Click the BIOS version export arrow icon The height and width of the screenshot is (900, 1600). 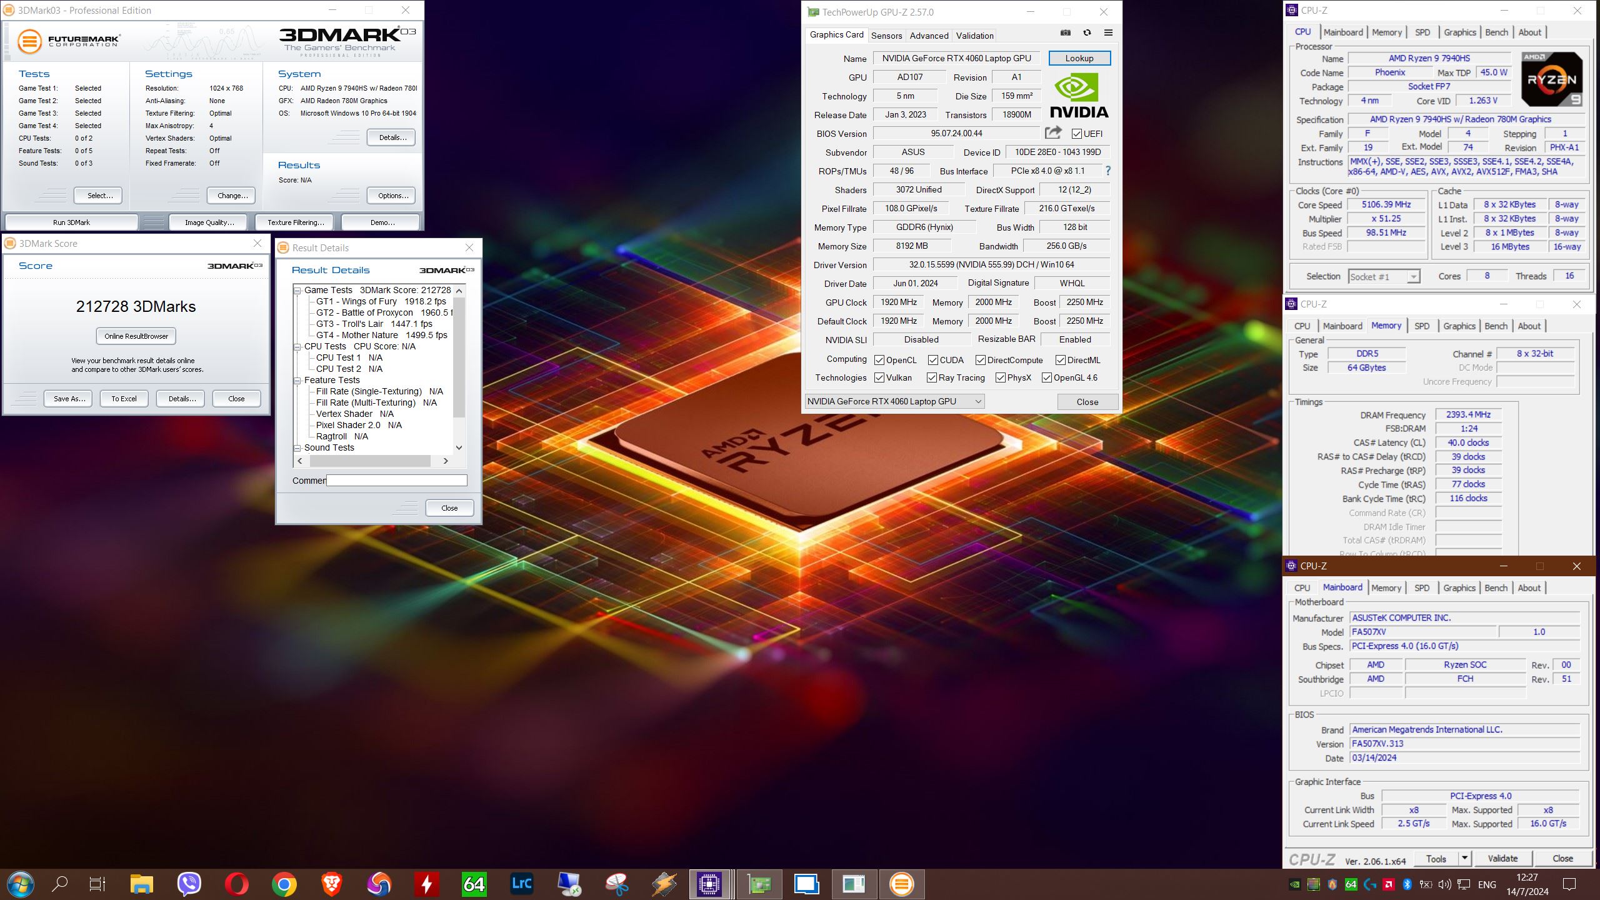click(x=1053, y=132)
